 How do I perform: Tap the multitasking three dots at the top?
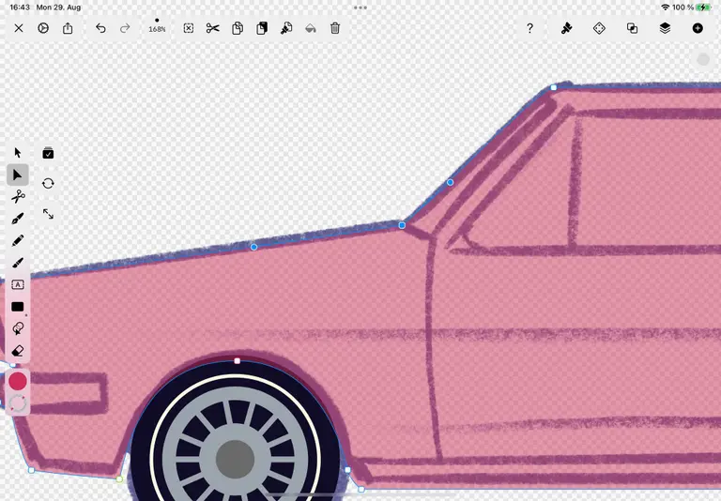(360, 8)
